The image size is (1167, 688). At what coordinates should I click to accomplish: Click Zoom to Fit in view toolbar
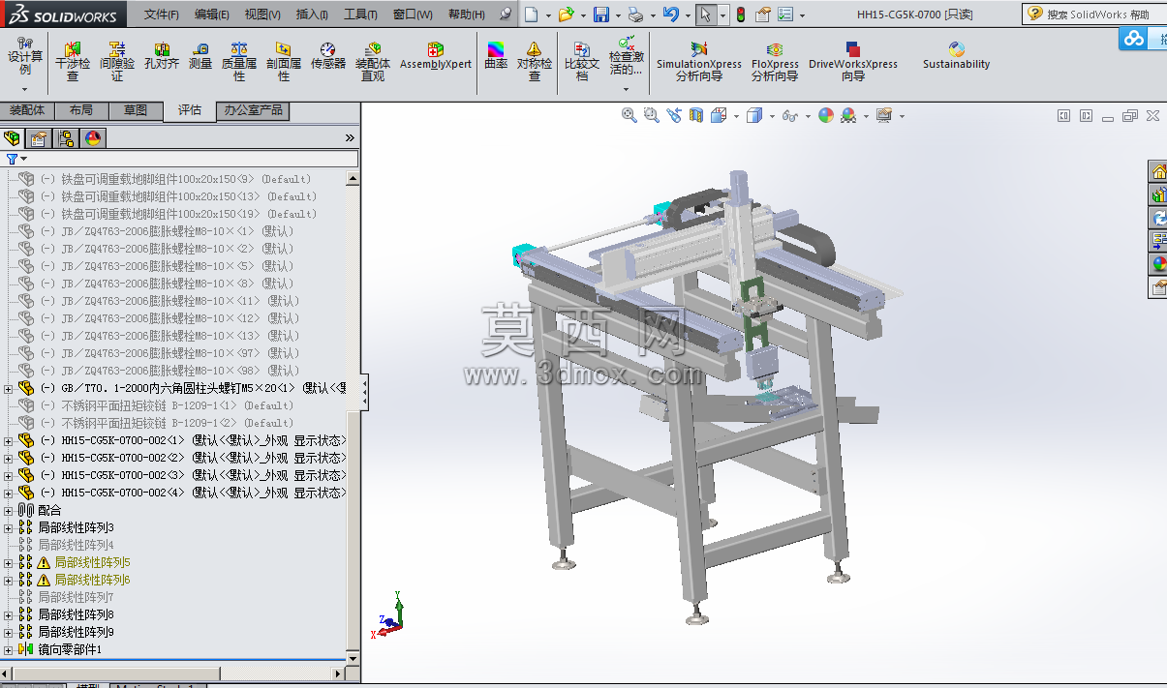pos(630,115)
